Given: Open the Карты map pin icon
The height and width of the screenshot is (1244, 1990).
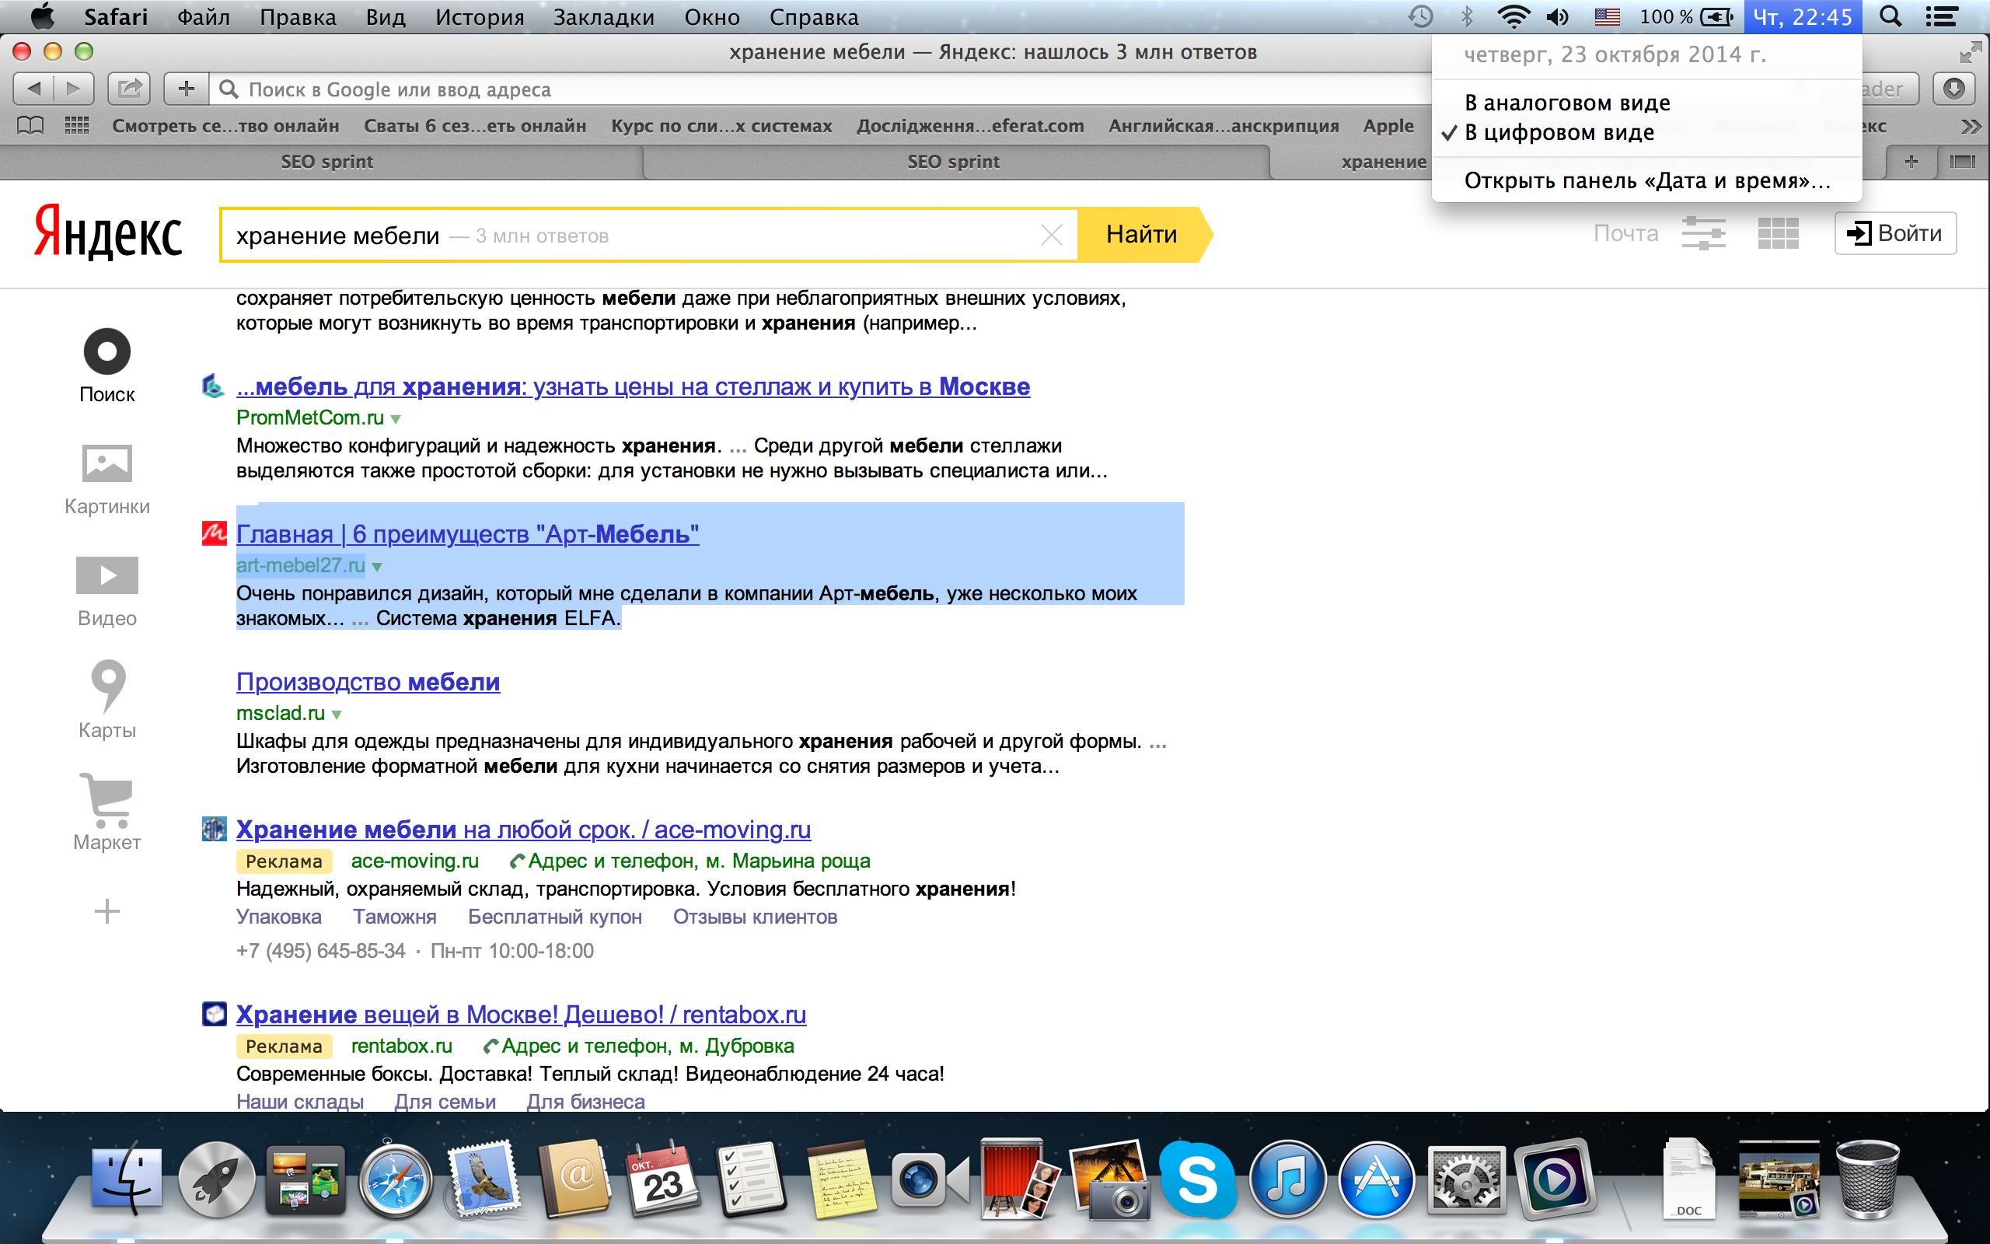Looking at the screenshot, I should point(108,684).
